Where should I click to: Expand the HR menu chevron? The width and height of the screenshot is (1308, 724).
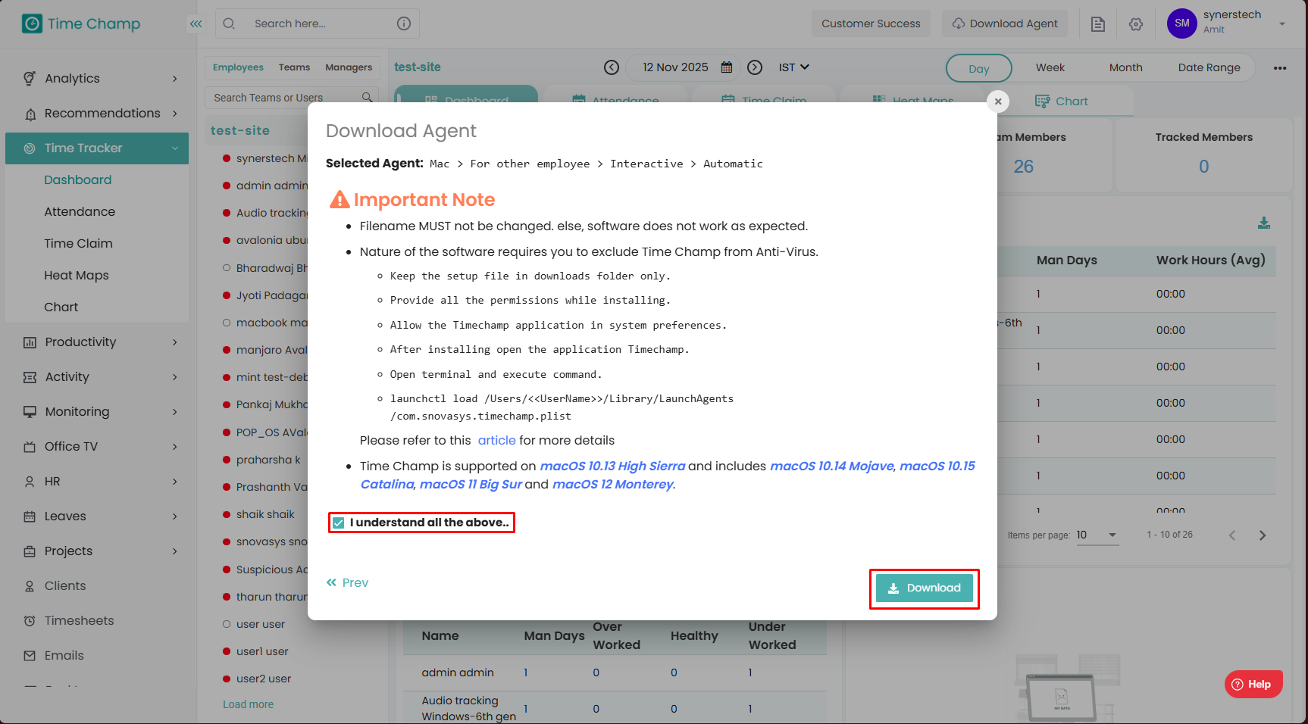pos(175,482)
